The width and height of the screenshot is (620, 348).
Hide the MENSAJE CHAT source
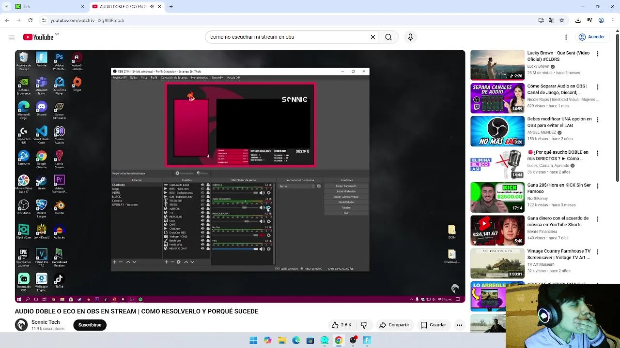(202, 248)
